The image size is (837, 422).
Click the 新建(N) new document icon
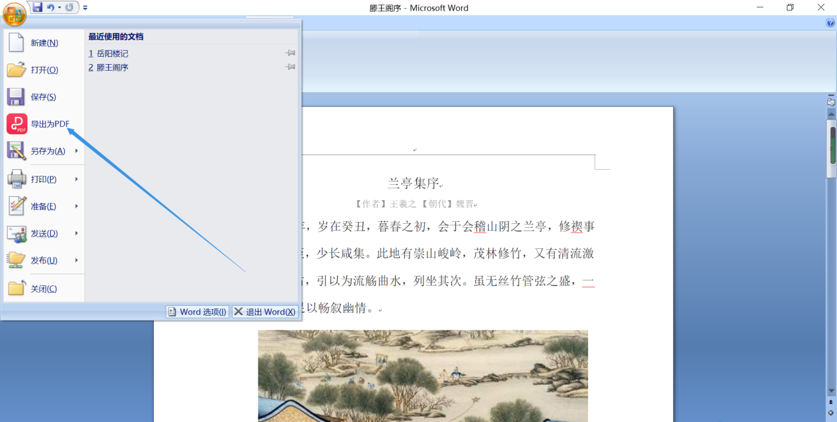tap(16, 43)
